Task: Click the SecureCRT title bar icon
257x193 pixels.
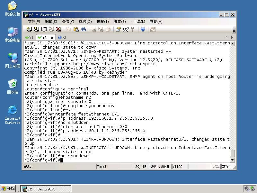Action: pos(26,15)
